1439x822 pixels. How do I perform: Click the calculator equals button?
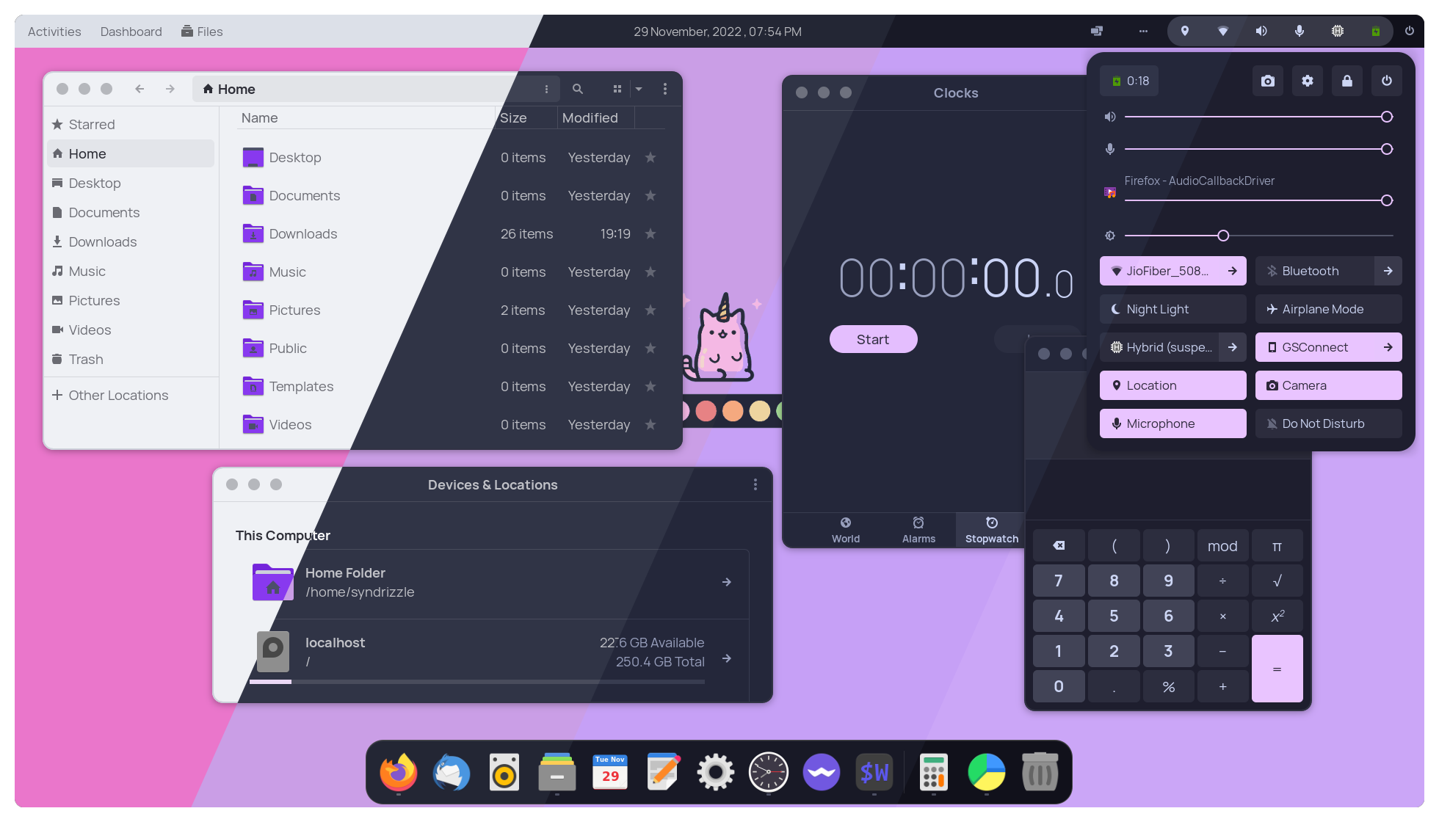[1277, 669]
